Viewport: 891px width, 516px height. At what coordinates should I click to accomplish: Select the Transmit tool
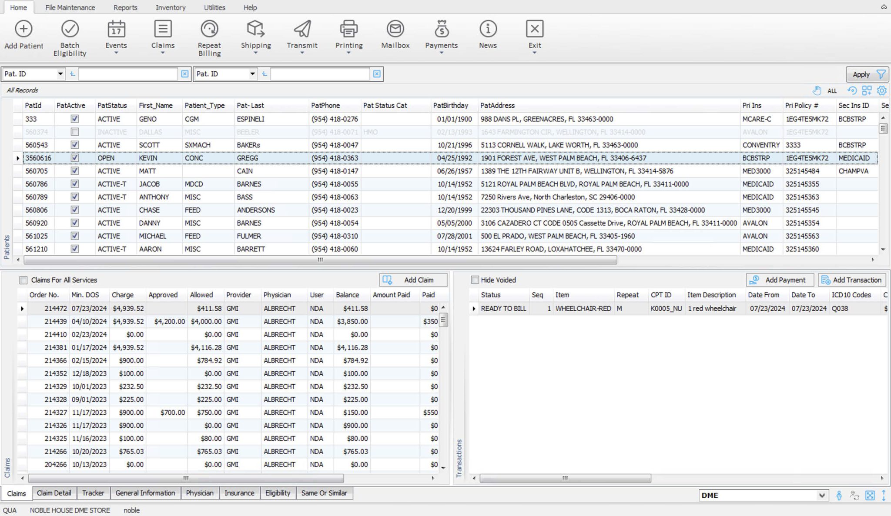point(302,35)
